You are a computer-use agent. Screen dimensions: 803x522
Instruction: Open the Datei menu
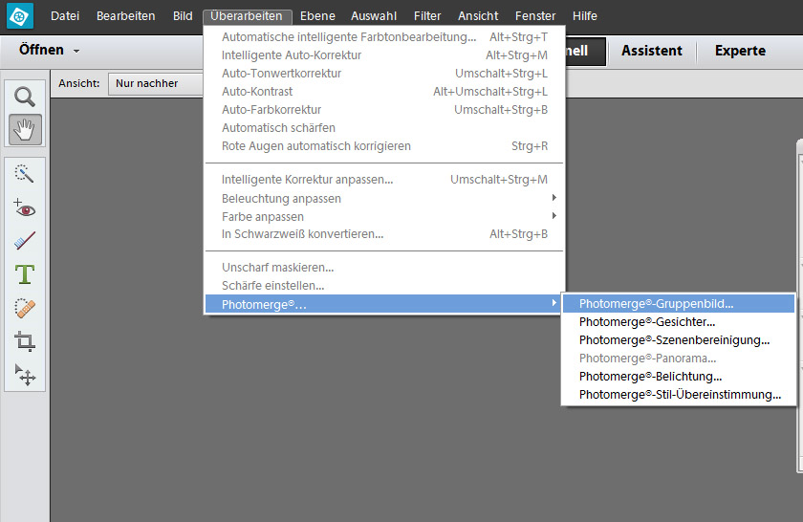pyautogui.click(x=65, y=16)
